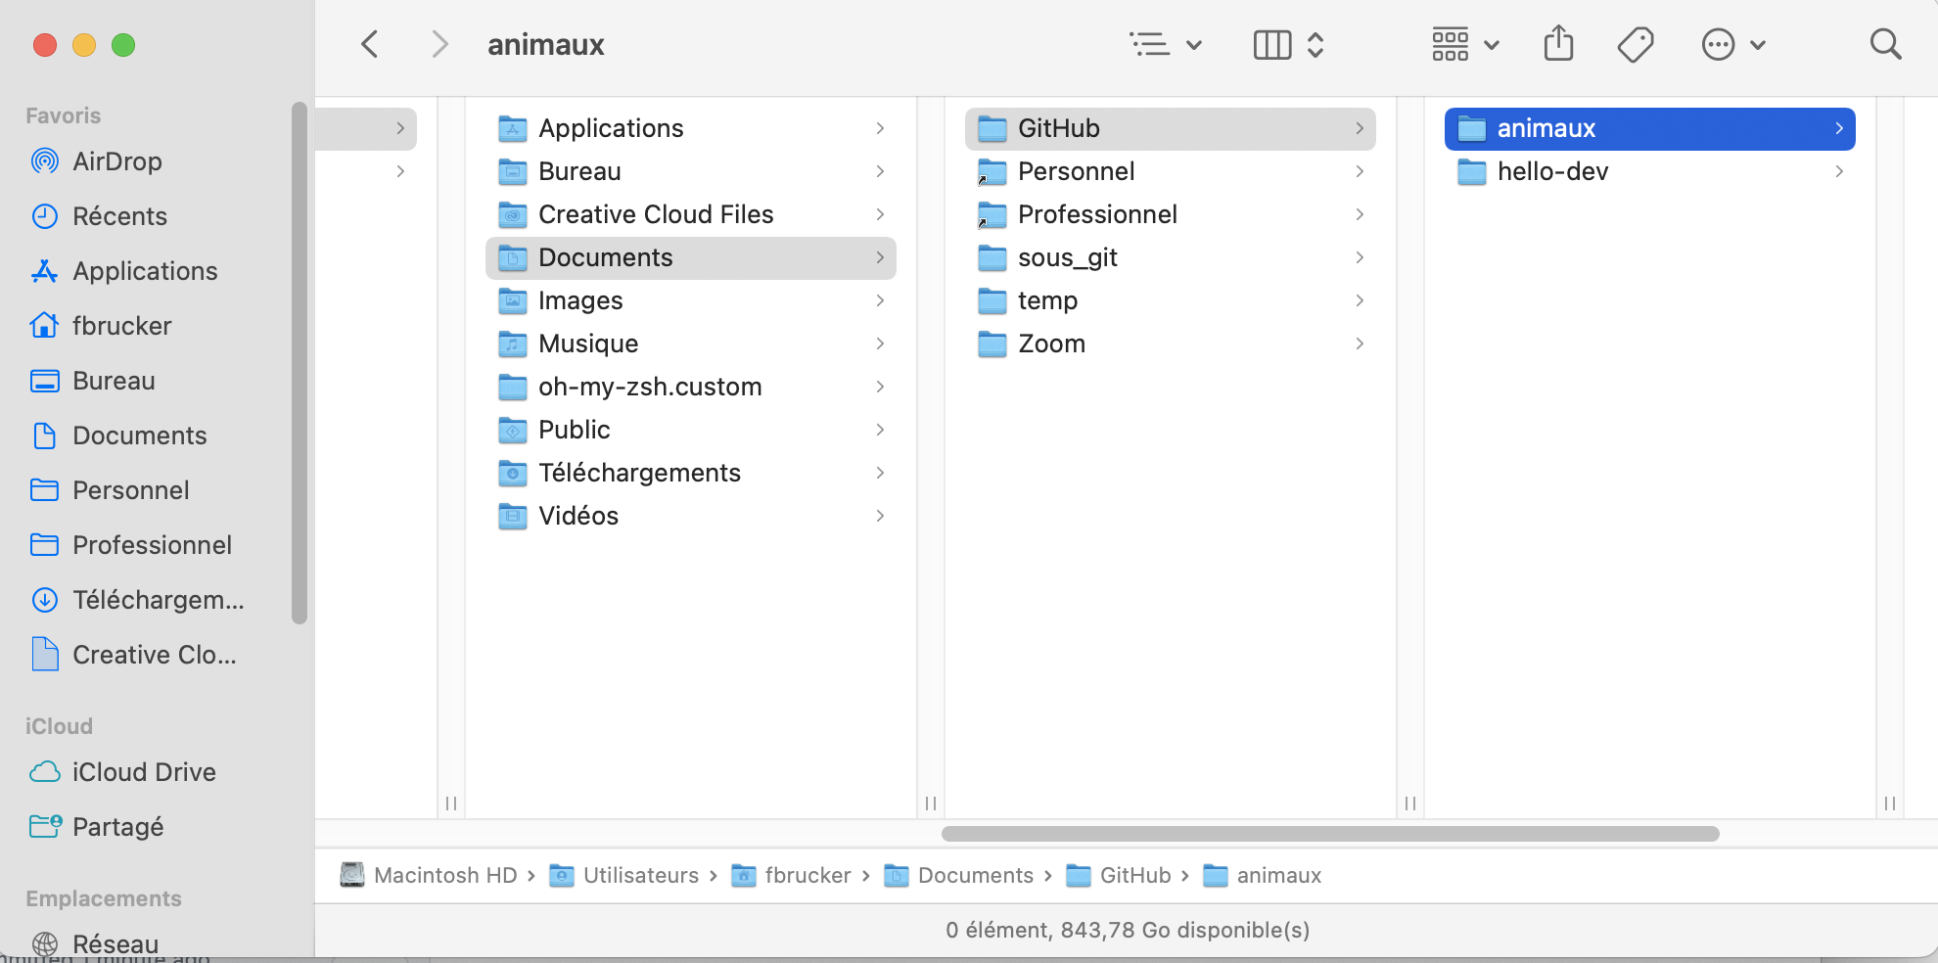
Task: Go back with the left arrow
Action: [x=370, y=44]
